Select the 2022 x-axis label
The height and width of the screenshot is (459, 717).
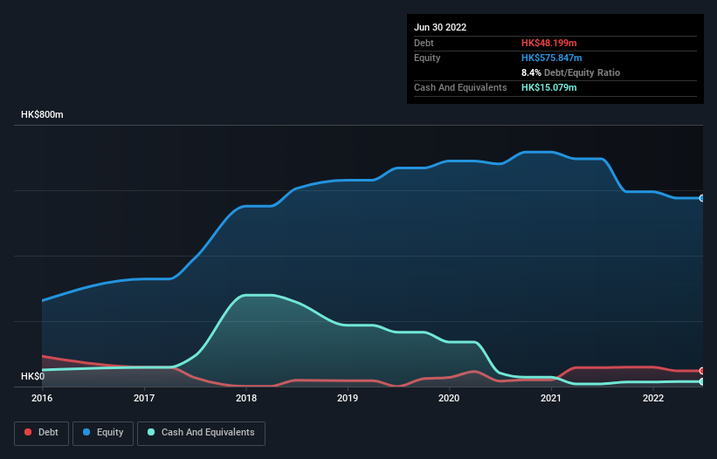[x=653, y=398]
